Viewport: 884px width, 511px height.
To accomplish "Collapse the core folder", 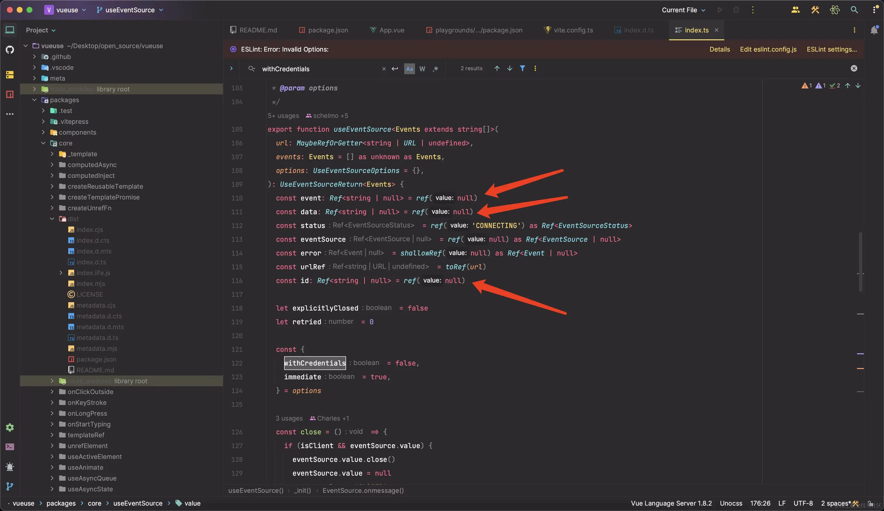I will [43, 143].
